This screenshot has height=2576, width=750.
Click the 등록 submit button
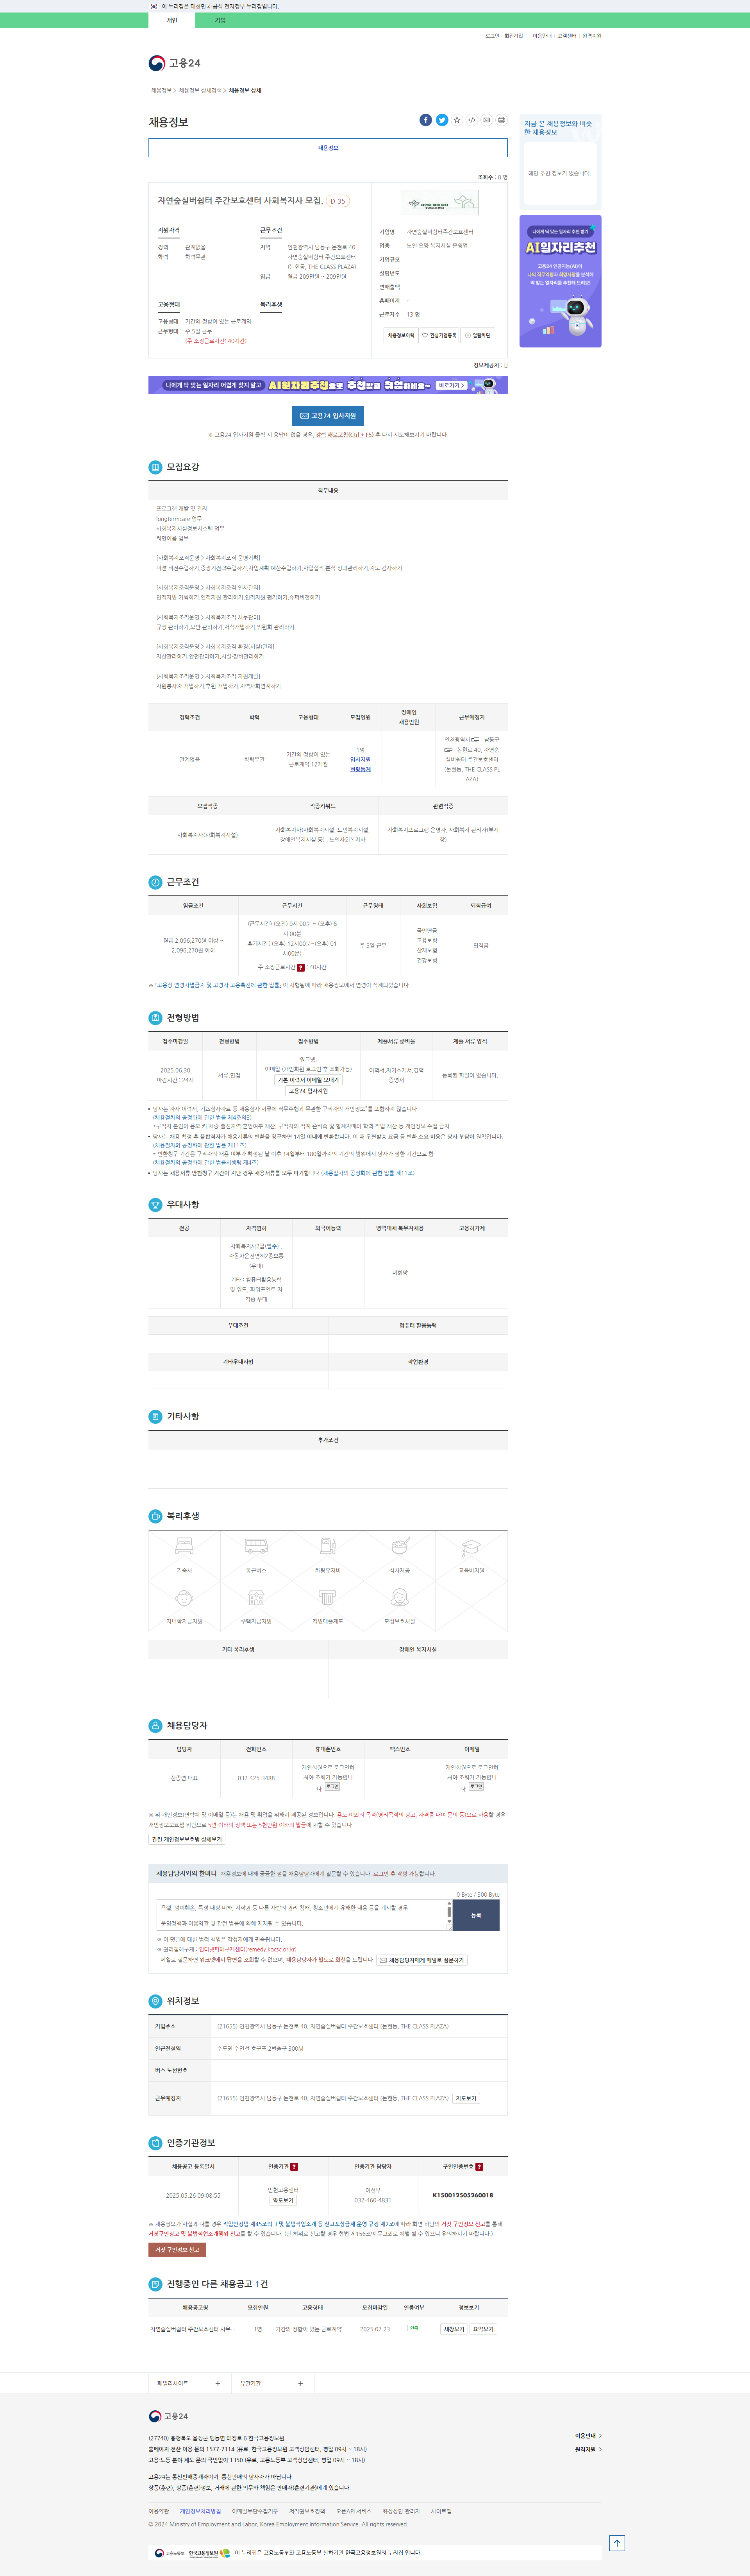[x=476, y=1915]
